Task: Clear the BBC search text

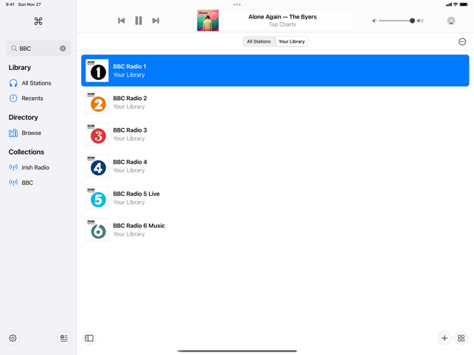Action: (63, 49)
